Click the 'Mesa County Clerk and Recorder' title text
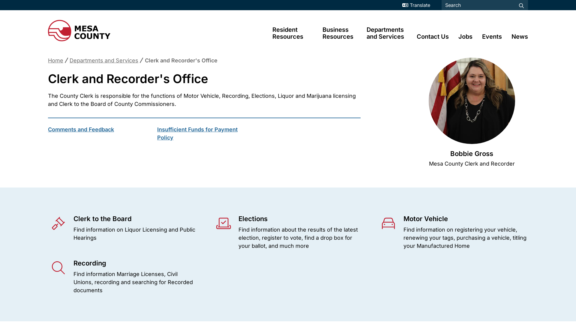The height and width of the screenshot is (324, 576). [472, 164]
